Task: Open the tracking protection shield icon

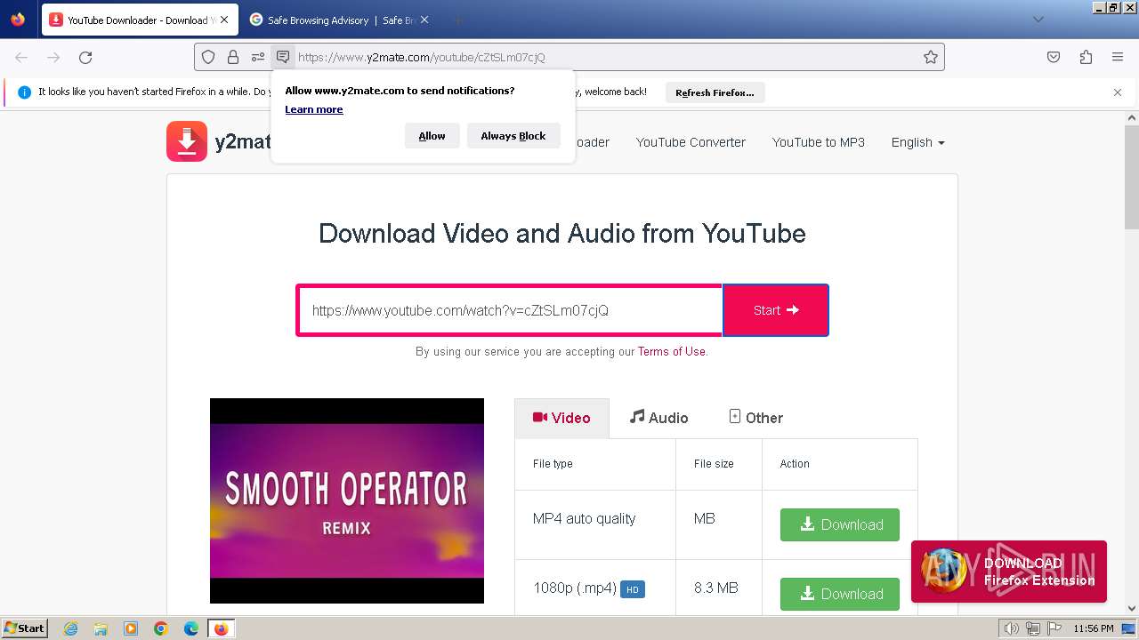Action: tap(208, 57)
